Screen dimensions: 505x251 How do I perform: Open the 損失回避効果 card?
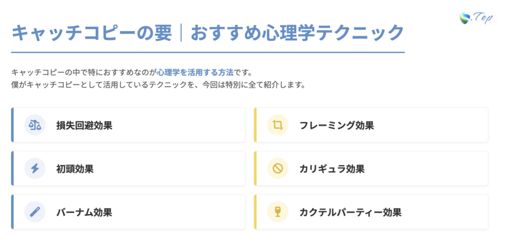[148, 125]
